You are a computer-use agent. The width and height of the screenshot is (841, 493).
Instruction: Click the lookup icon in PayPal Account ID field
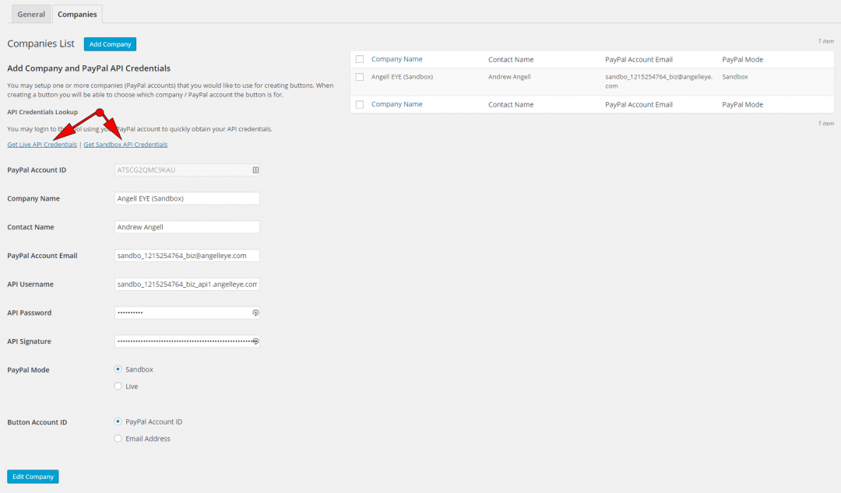255,170
